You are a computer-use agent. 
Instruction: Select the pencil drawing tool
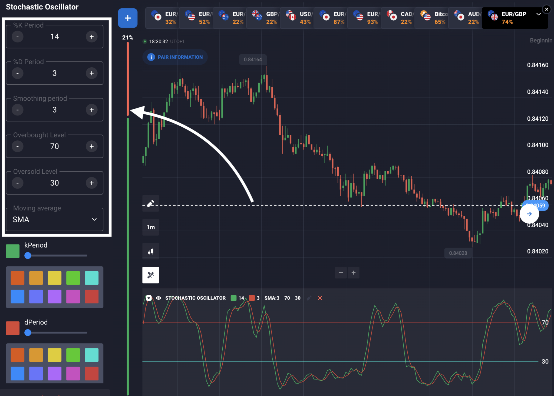pos(151,203)
